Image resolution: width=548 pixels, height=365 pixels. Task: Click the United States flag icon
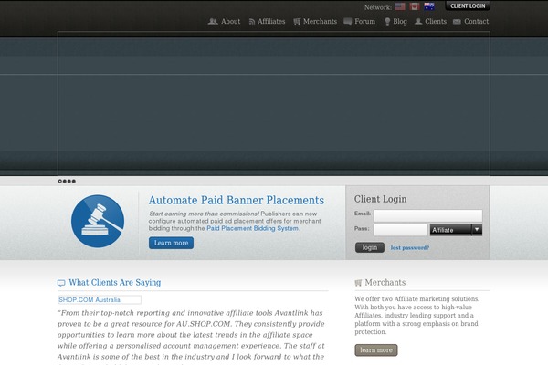click(x=400, y=6)
